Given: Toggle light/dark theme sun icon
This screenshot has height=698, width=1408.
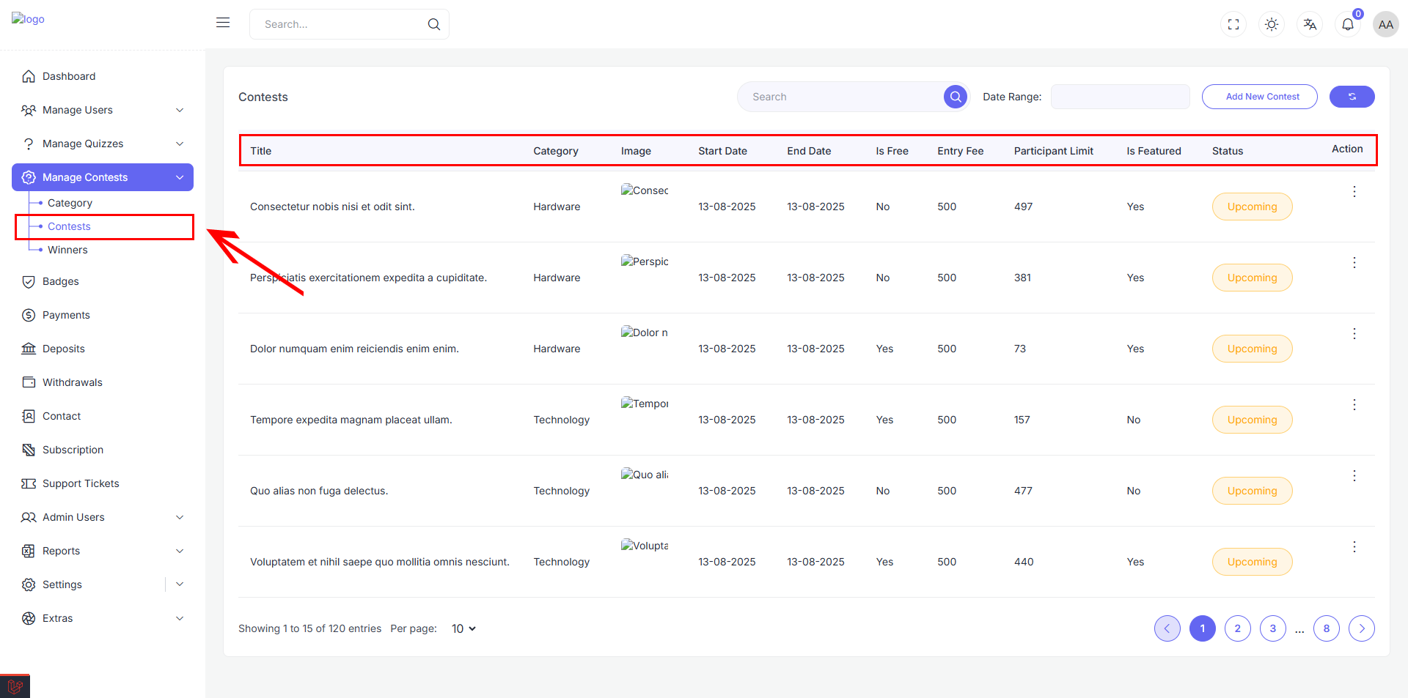Looking at the screenshot, I should click(x=1272, y=24).
